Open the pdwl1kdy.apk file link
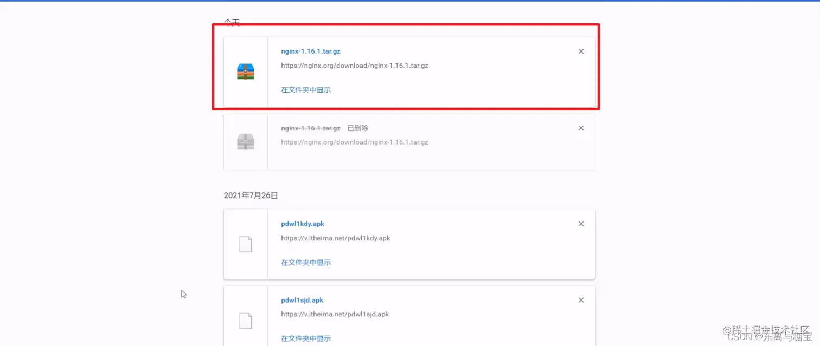 coord(302,223)
